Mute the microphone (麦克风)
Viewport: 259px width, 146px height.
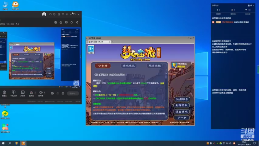(x=31, y=93)
